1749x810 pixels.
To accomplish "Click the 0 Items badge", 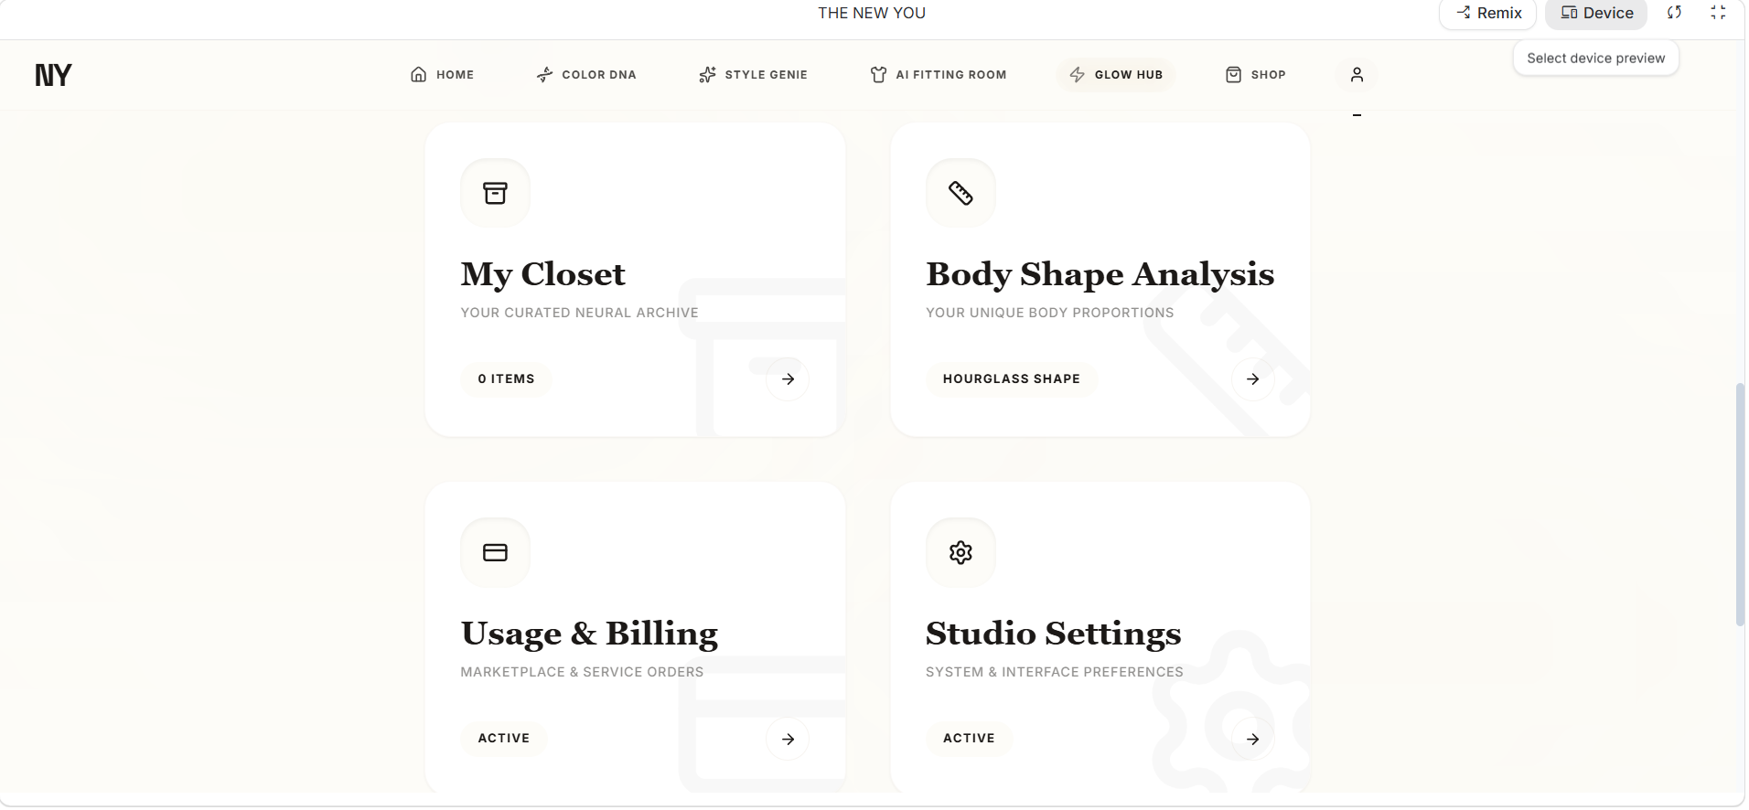I will click(x=506, y=379).
